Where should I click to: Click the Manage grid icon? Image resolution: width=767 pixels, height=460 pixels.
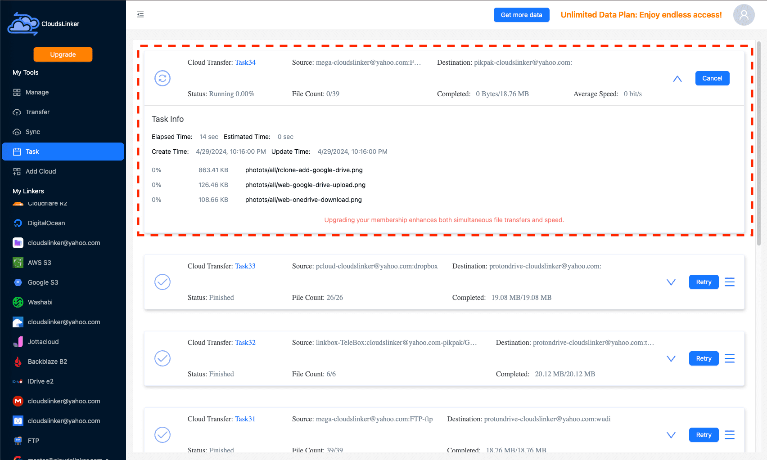click(x=17, y=92)
